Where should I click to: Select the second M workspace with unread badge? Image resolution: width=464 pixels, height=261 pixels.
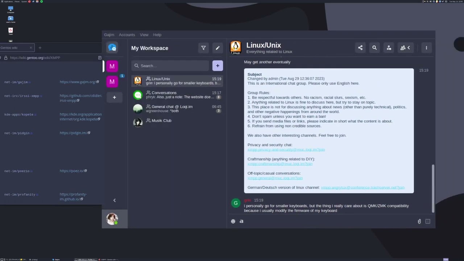click(112, 82)
